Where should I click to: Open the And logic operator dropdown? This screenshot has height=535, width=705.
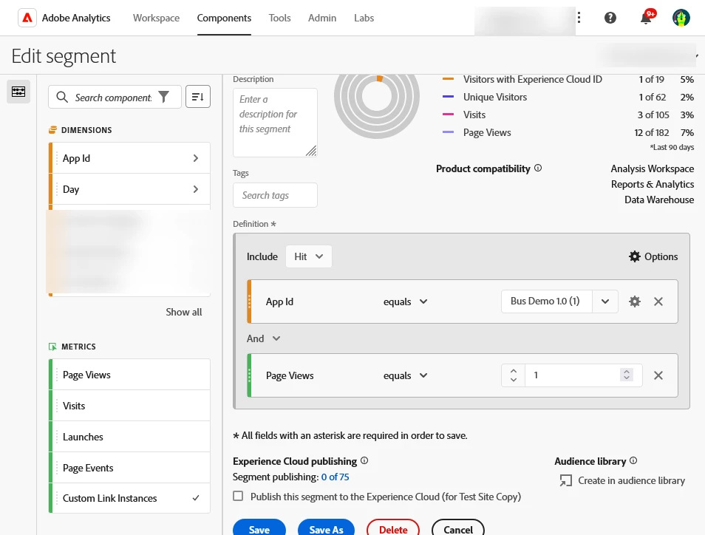pos(264,338)
